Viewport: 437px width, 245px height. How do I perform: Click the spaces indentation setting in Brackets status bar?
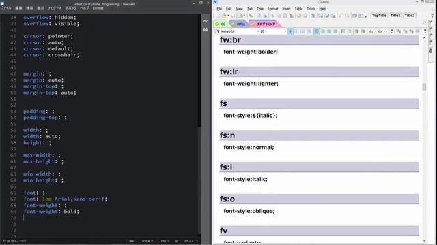191,241
